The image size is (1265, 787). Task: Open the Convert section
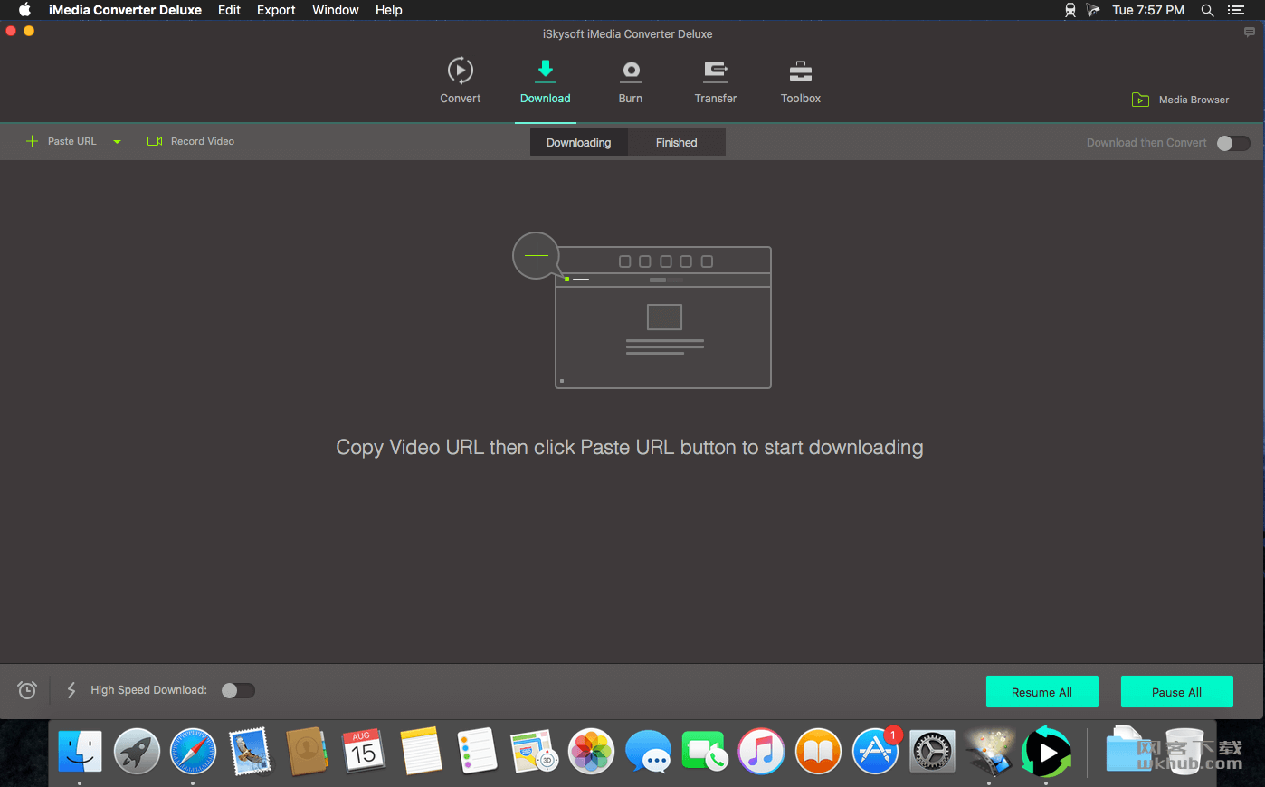[460, 81]
